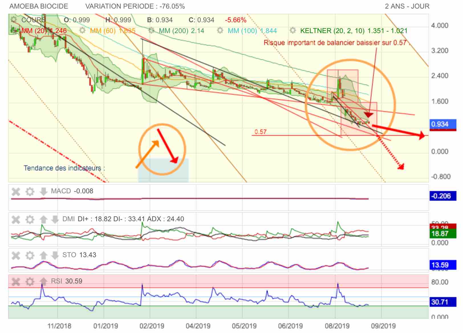Click the STO value tag 13.59
Screen dimensions: 463x333
[443, 265]
